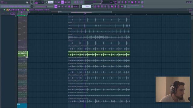Open the highlighted View Playlist icon

point(56,6)
